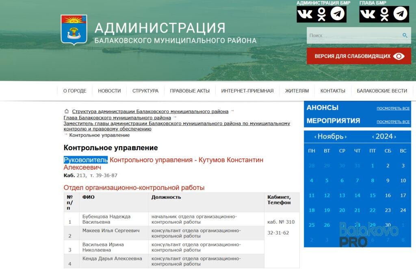Viewport: 416px width, 269px height.
Task: Click начальник отдела position cell
Action: pos(206,219)
